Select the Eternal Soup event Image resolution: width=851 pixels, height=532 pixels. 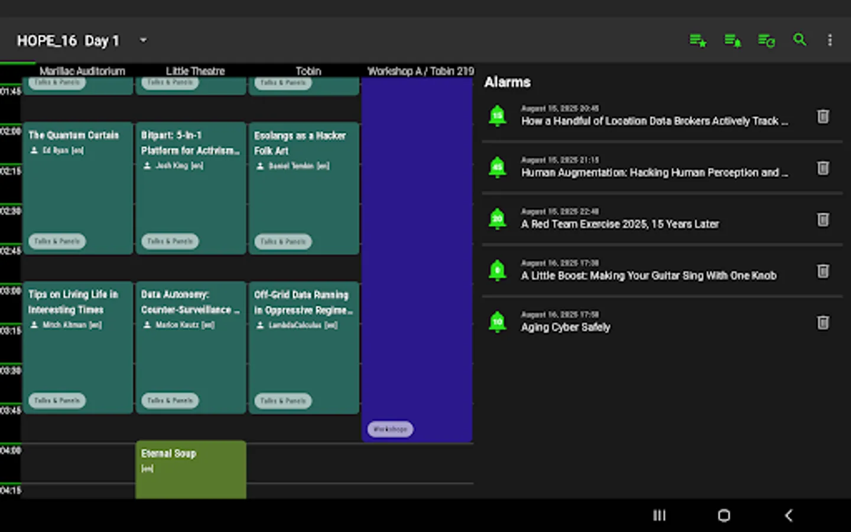(x=190, y=469)
